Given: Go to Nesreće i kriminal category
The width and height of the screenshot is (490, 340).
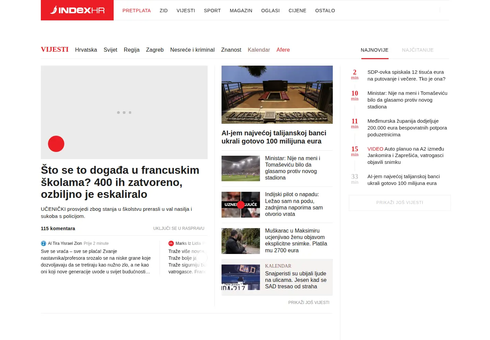Looking at the screenshot, I should coord(192,50).
